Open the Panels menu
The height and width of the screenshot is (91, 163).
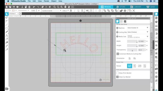(x=46, y=1)
